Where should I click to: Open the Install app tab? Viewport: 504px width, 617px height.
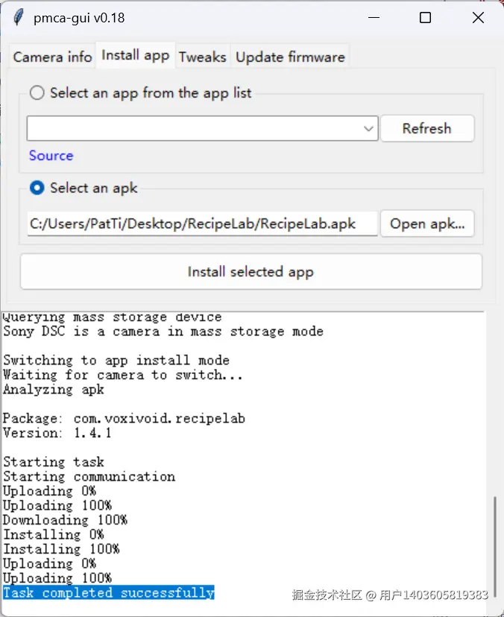pos(136,55)
